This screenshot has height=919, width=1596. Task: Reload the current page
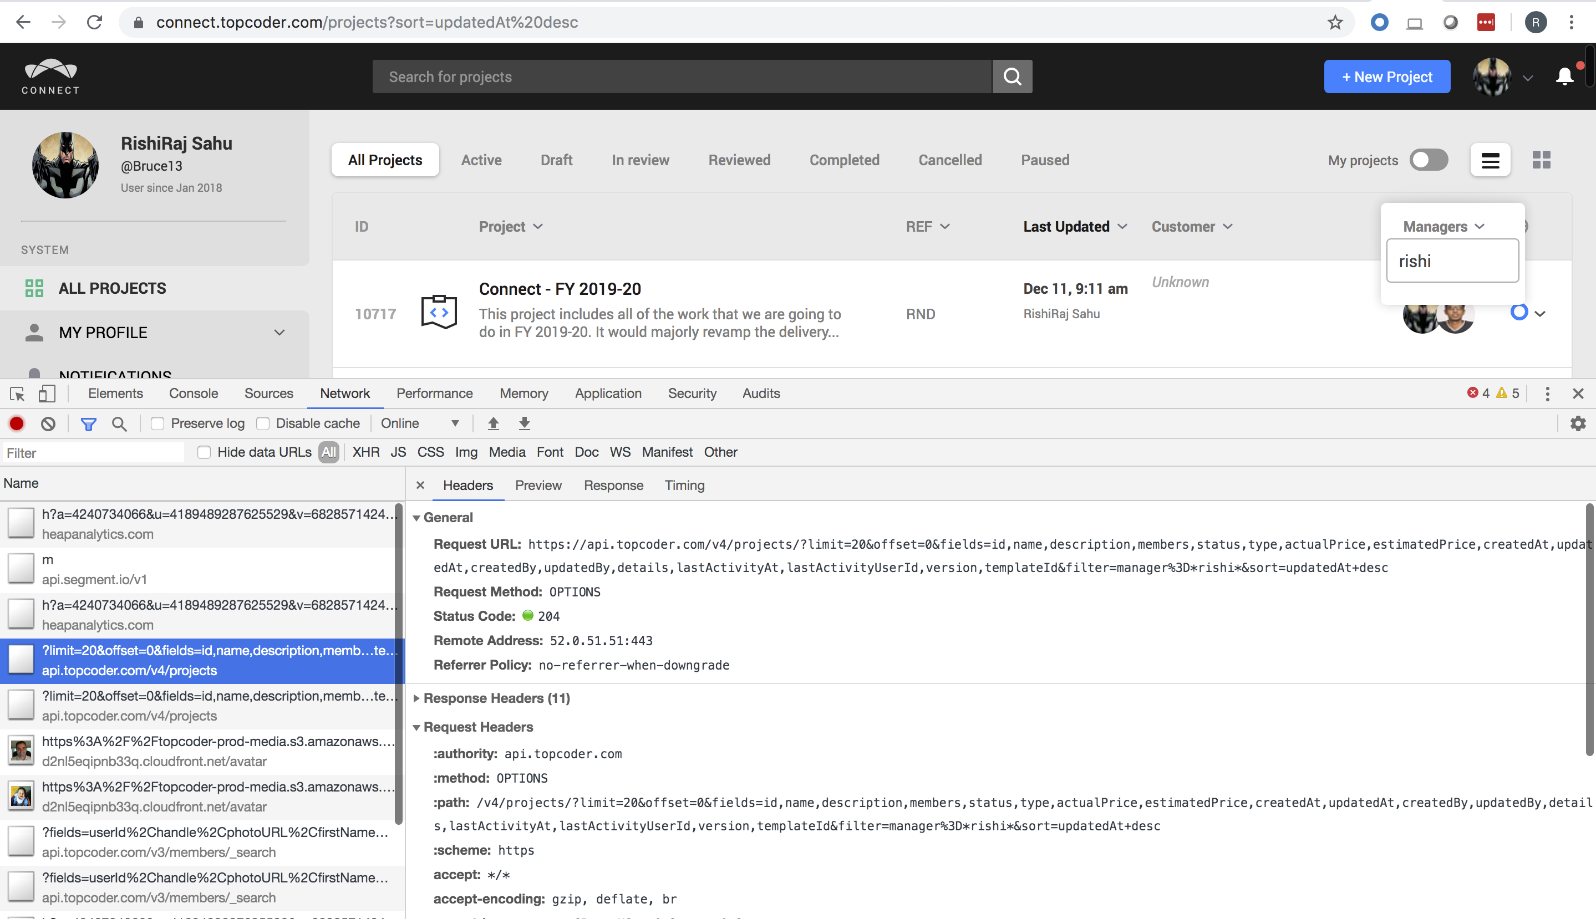(95, 22)
